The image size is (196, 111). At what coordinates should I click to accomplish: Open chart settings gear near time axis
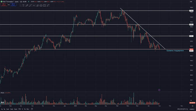(x=193, y=106)
